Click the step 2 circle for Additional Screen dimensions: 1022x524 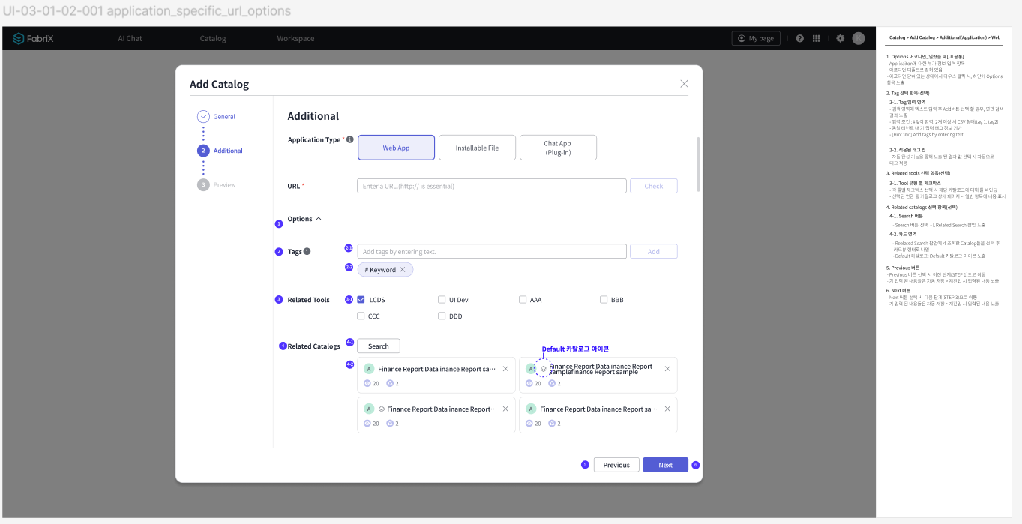tap(203, 151)
